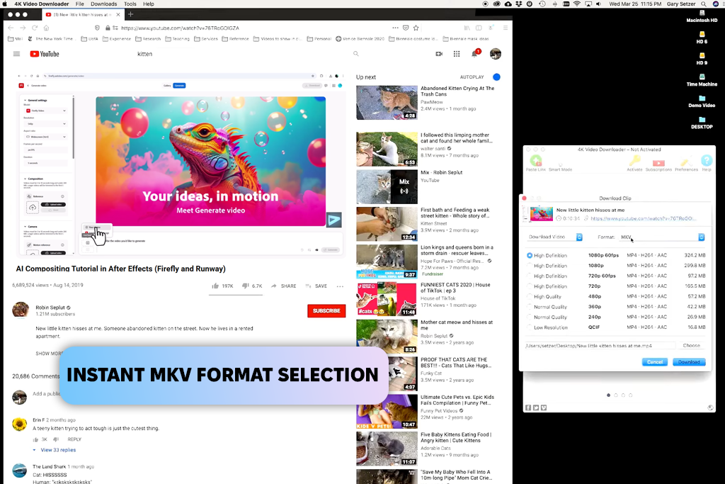Open the Downloads menu
725x484 pixels.
(x=103, y=4)
